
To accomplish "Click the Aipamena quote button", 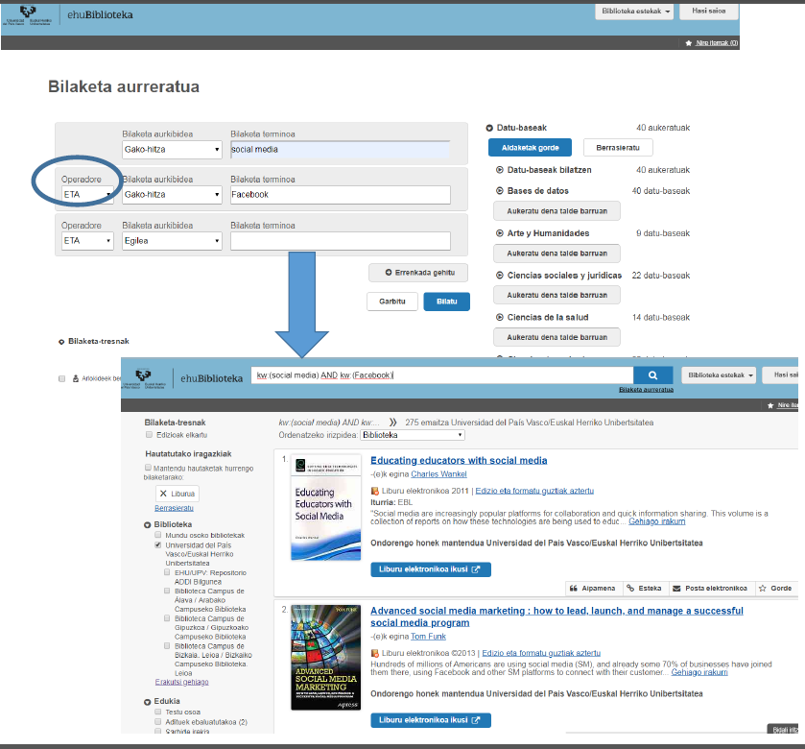I will (592, 588).
